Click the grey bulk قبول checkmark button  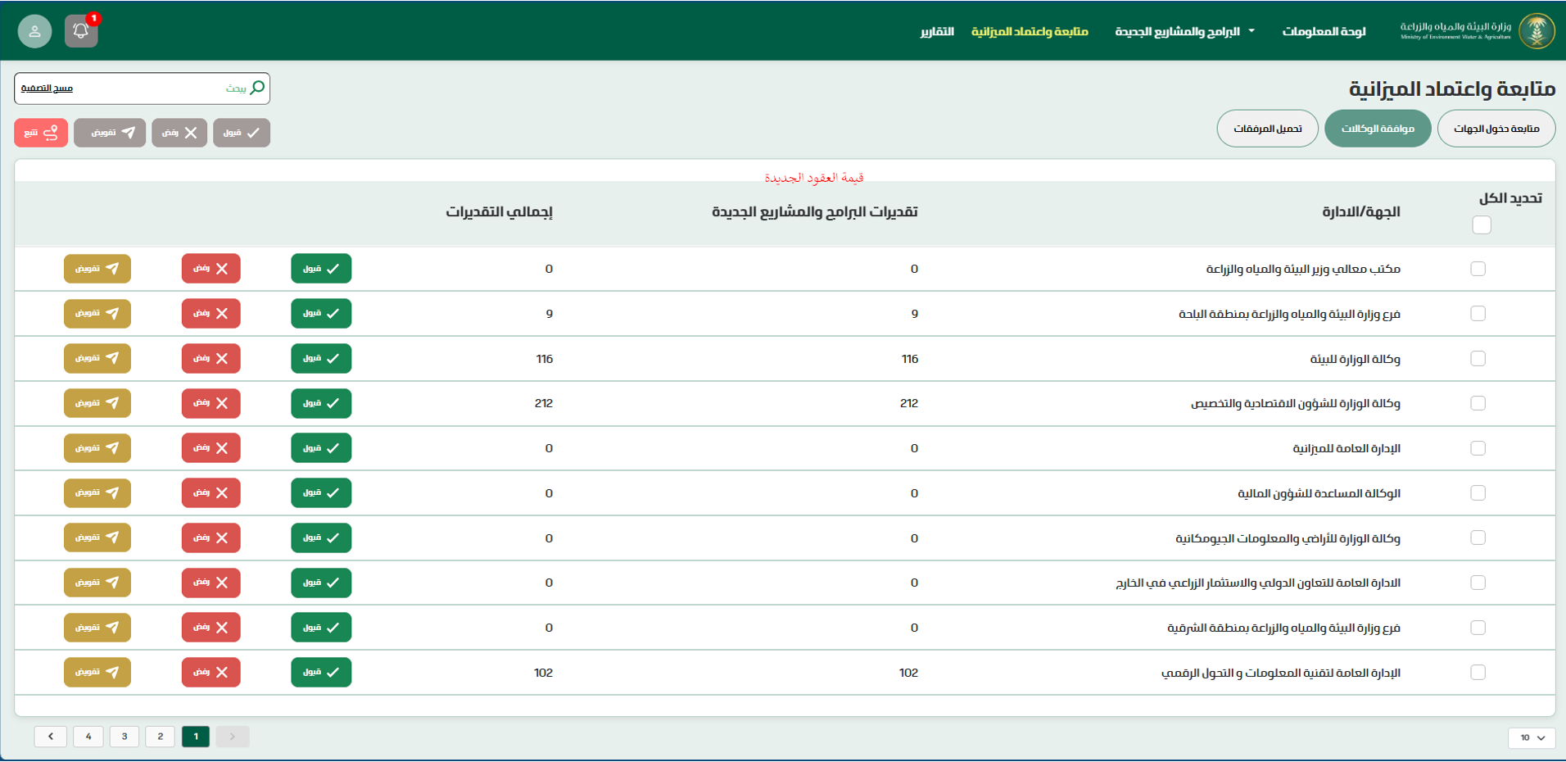(x=242, y=133)
